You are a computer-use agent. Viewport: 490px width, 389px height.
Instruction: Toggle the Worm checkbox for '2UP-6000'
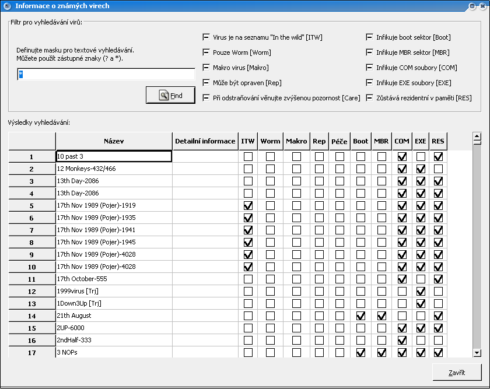(270, 328)
